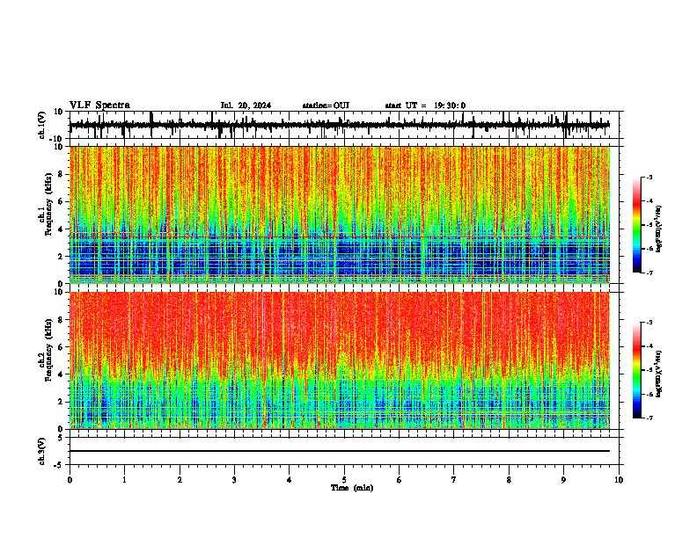The image size is (697, 538).
Task: Click time axis tick label "5"
Action: pyautogui.click(x=344, y=480)
